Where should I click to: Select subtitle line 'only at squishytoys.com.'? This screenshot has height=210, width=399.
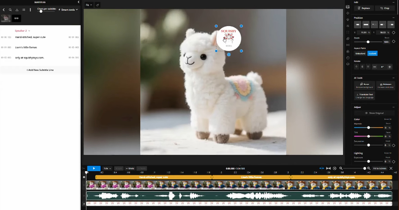(29, 58)
